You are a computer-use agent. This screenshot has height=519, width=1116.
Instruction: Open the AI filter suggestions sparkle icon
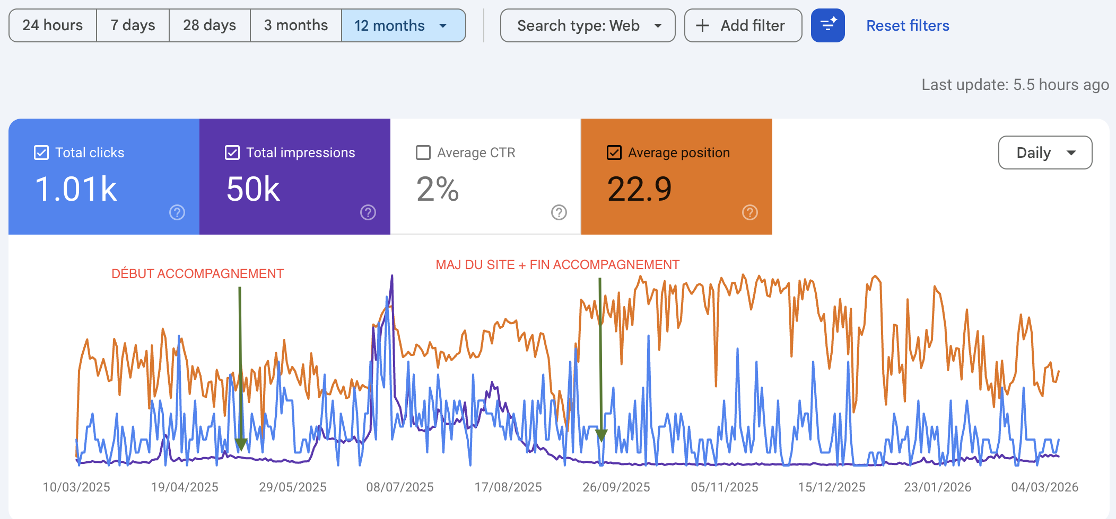point(827,25)
